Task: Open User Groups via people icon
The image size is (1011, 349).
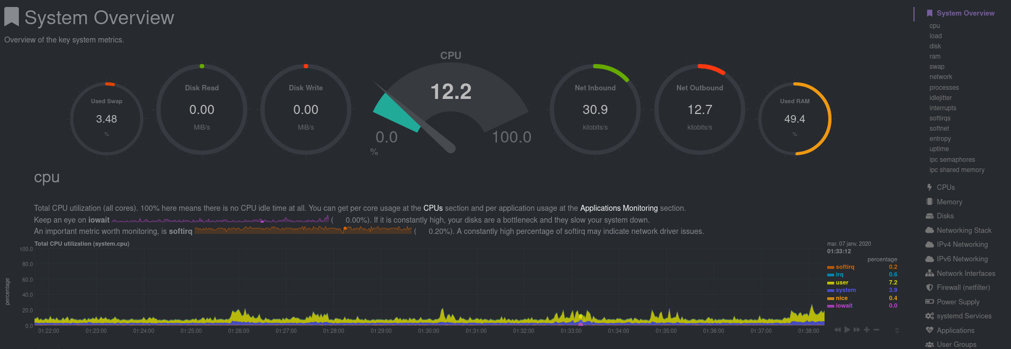Action: 930,344
